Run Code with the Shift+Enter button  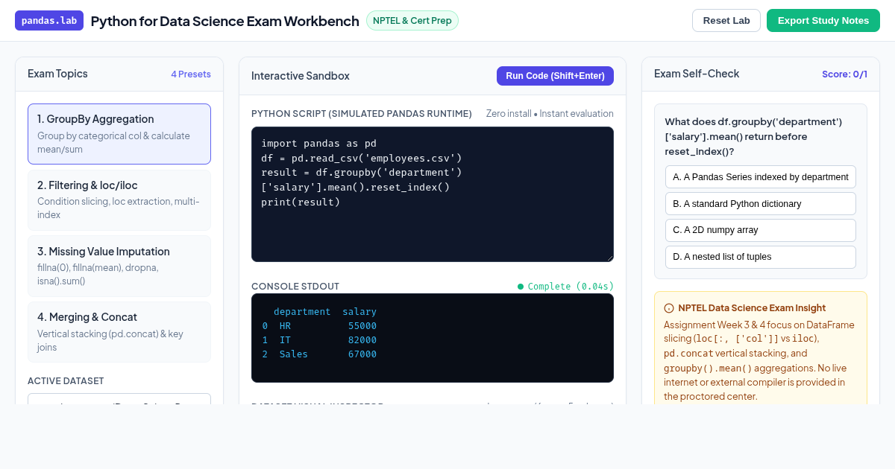pyautogui.click(x=555, y=76)
